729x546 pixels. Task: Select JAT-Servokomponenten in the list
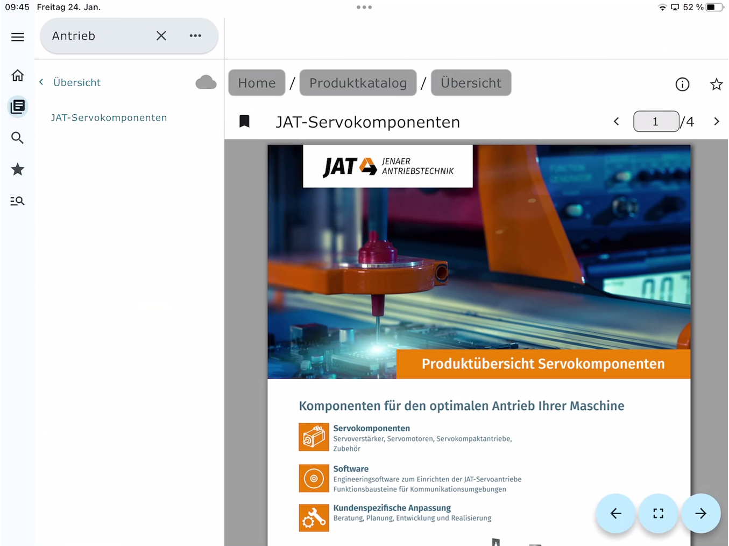(109, 118)
